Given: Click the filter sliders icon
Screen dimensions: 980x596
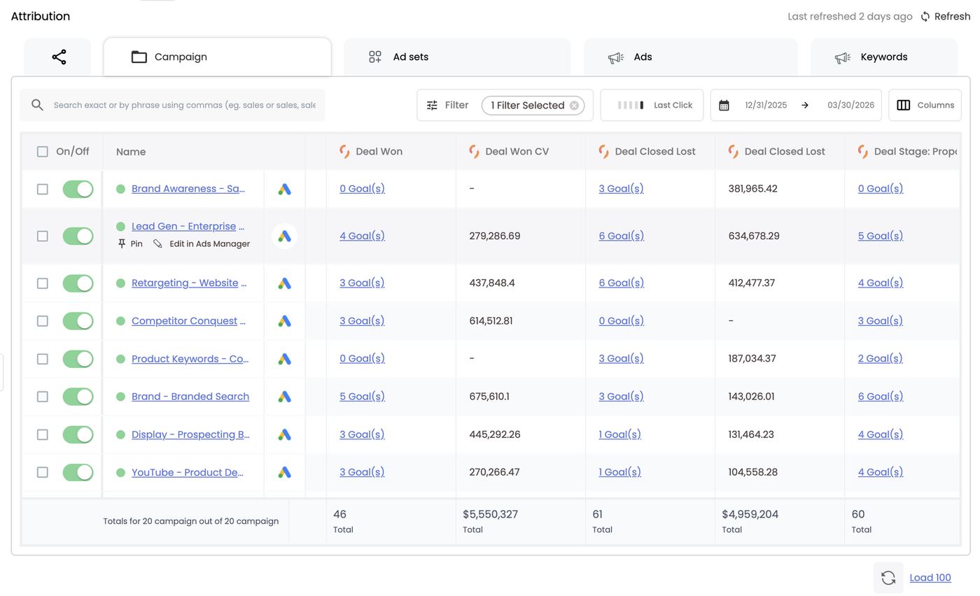Looking at the screenshot, I should pyautogui.click(x=432, y=105).
